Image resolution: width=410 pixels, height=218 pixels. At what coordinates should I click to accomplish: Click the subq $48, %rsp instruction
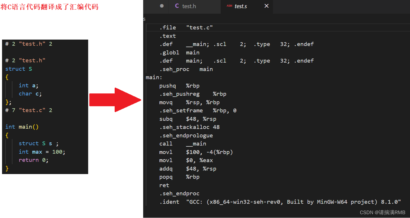click(x=188, y=119)
